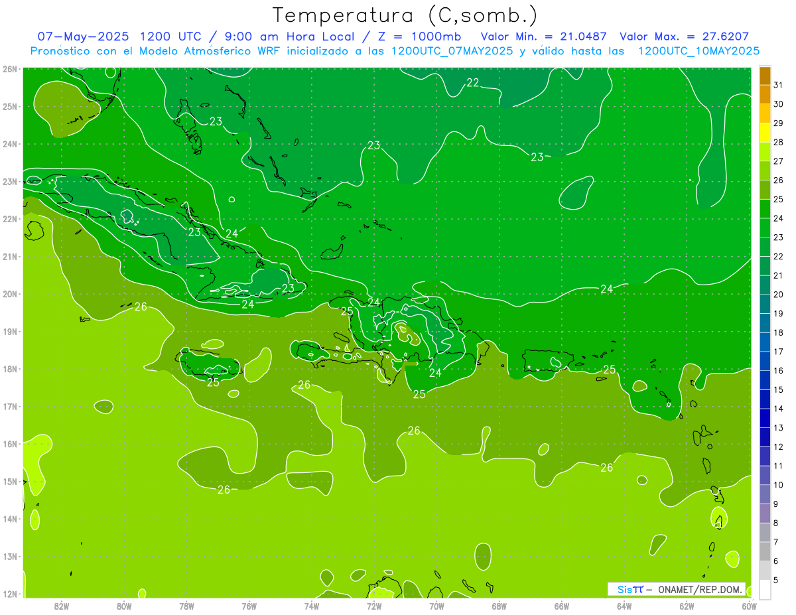Viewport: 796px width, 615px height.
Task: Click the "62W" longitude axis label
Action: coord(687,606)
